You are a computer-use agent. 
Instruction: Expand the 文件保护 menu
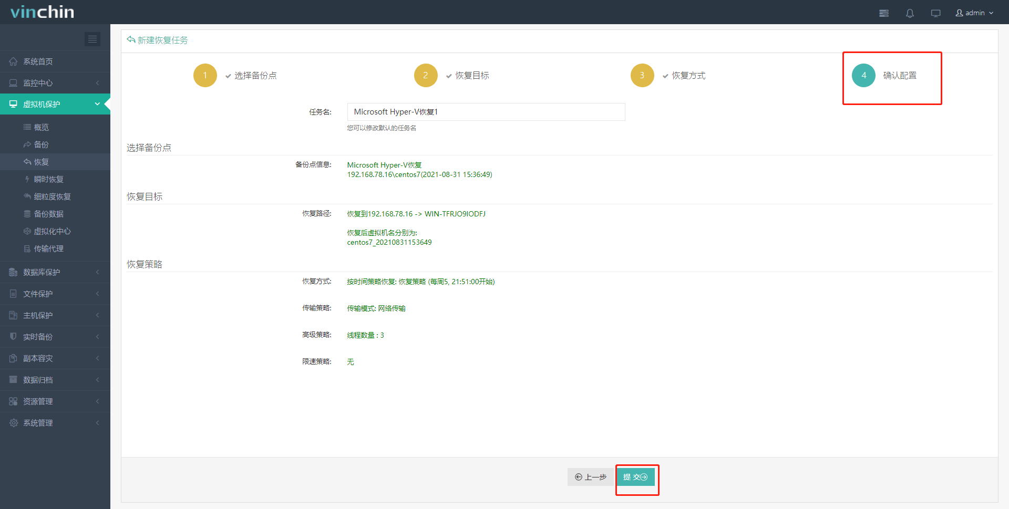click(x=55, y=294)
